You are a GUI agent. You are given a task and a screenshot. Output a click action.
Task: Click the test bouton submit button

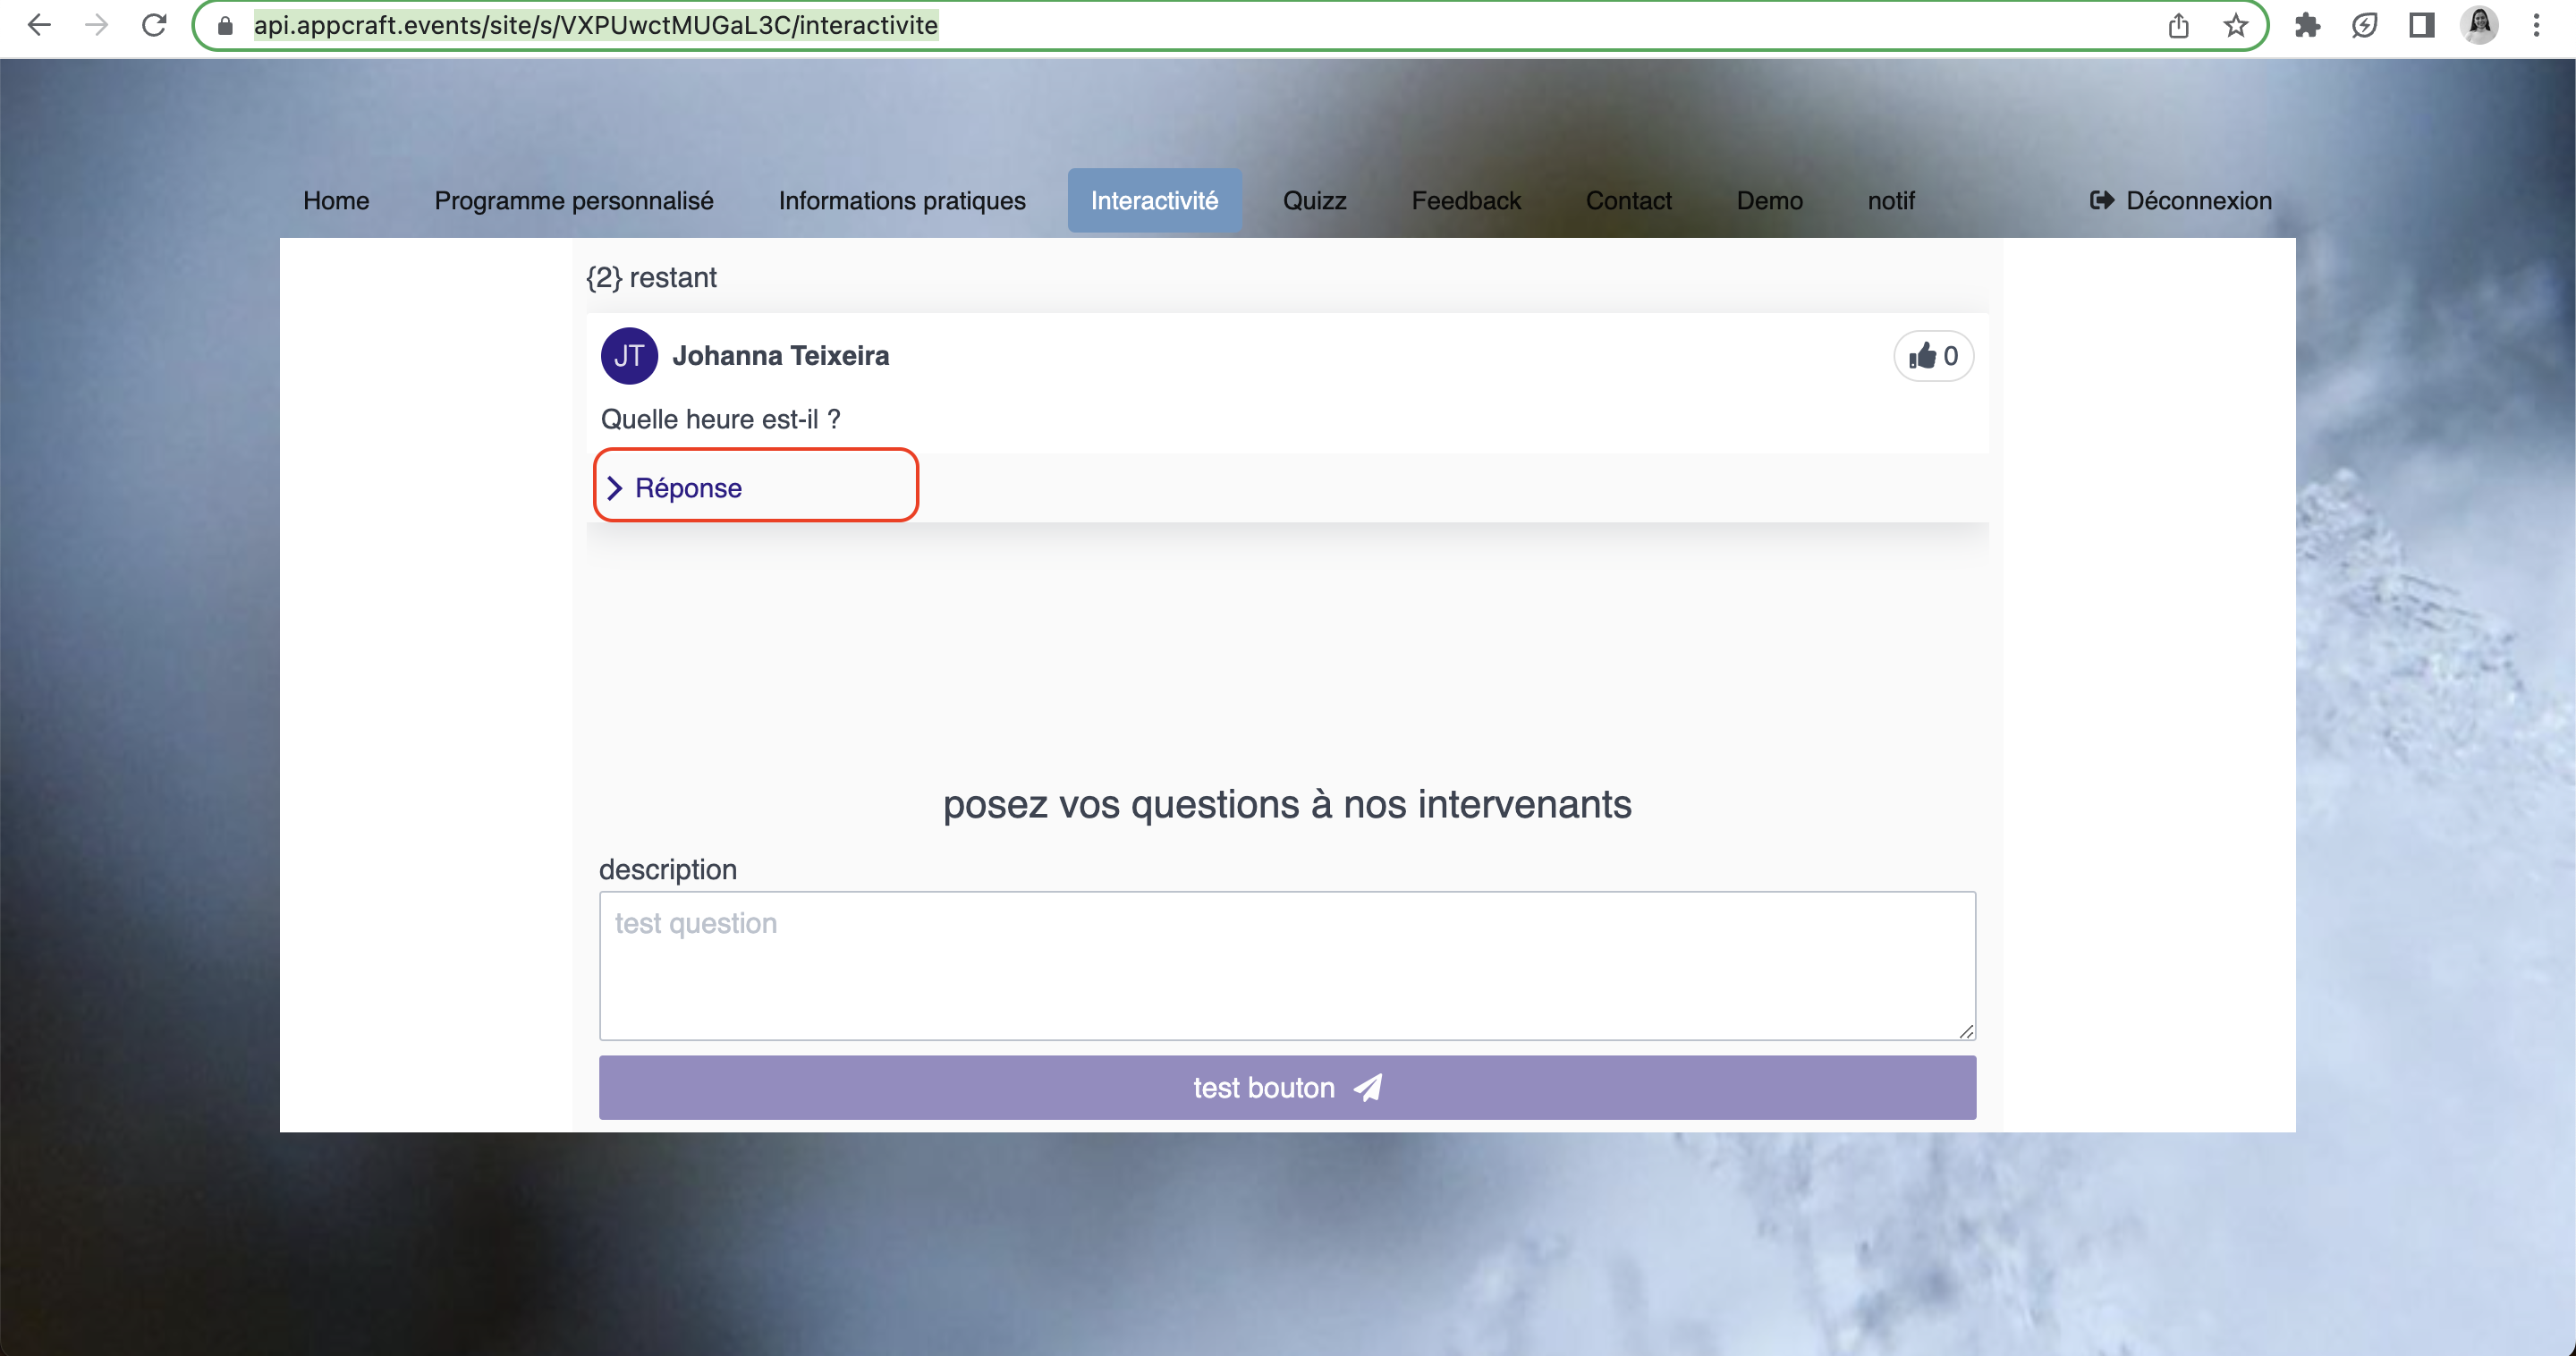tap(1286, 1086)
